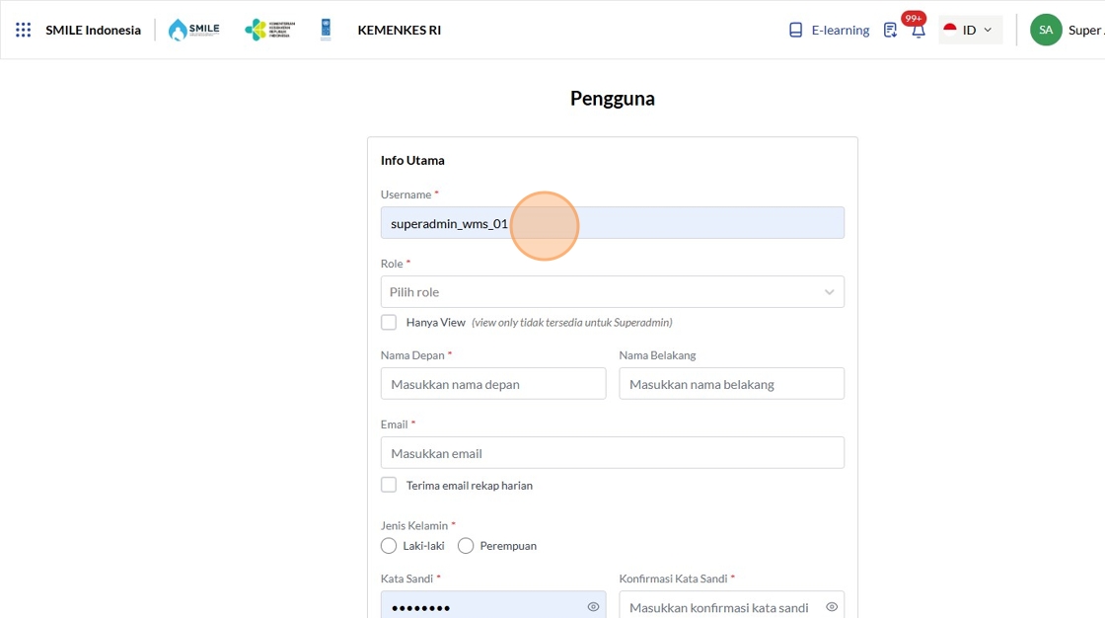Open the E-learning book icon
This screenshot has height=618, width=1105.
pos(795,30)
